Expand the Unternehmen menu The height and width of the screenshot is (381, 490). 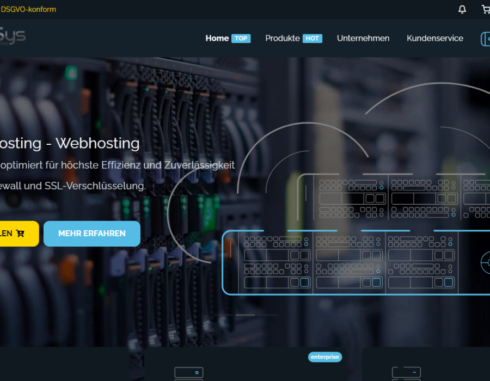[x=363, y=38]
